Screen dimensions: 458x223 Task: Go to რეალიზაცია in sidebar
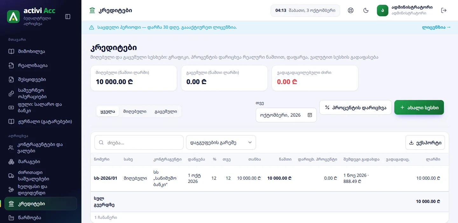(x=41, y=65)
